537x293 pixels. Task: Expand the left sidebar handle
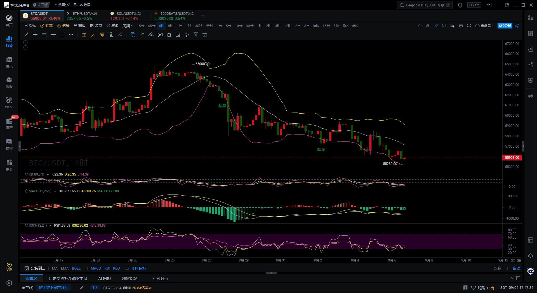pyautogui.click(x=19, y=146)
